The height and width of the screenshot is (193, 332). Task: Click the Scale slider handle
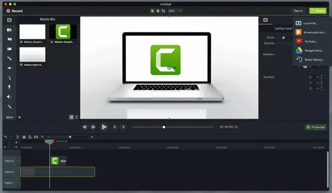pyautogui.click(x=283, y=38)
